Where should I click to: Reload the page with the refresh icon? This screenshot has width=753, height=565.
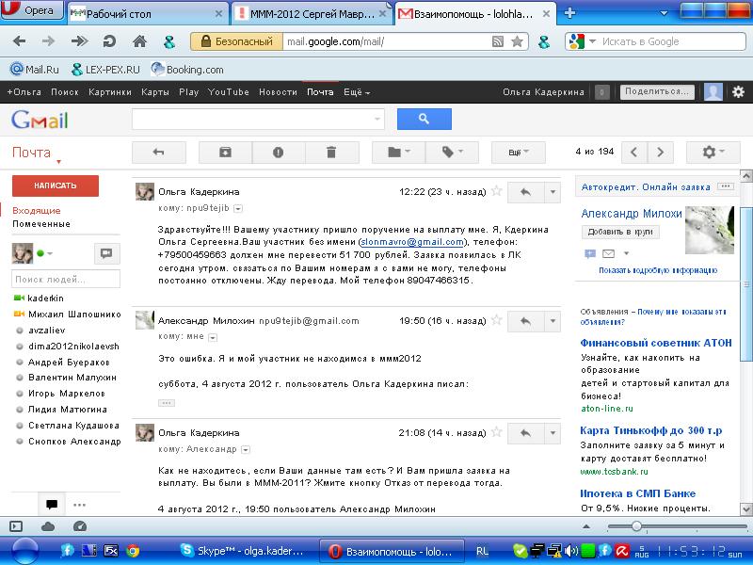109,41
